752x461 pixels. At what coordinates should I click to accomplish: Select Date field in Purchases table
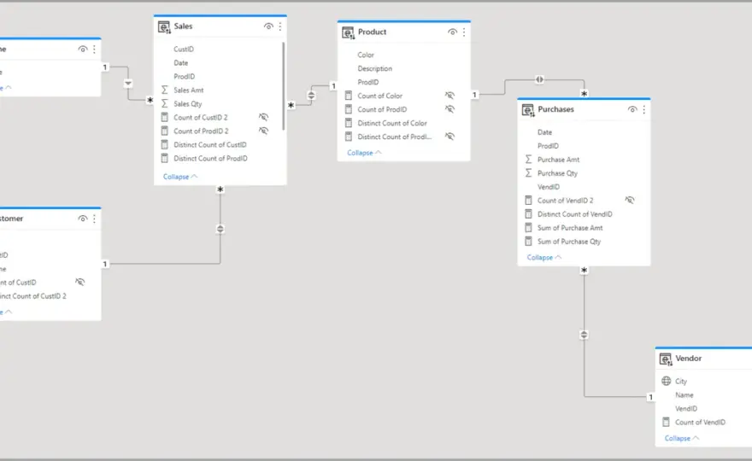click(x=545, y=132)
